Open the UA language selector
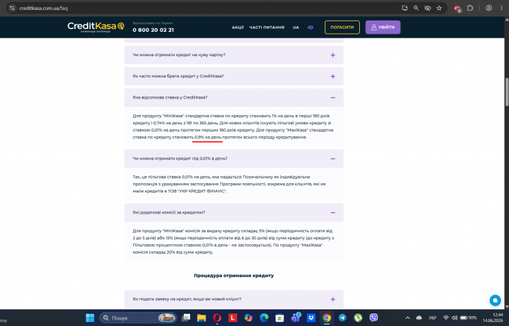The width and height of the screenshot is (509, 326). pyautogui.click(x=296, y=28)
